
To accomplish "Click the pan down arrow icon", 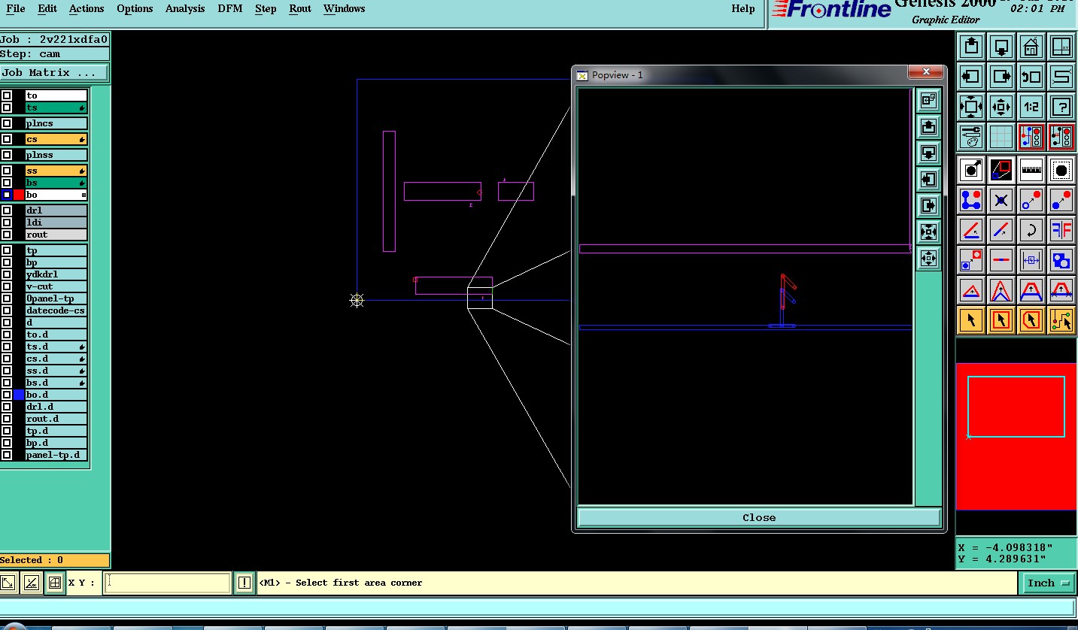I will pos(1001,47).
